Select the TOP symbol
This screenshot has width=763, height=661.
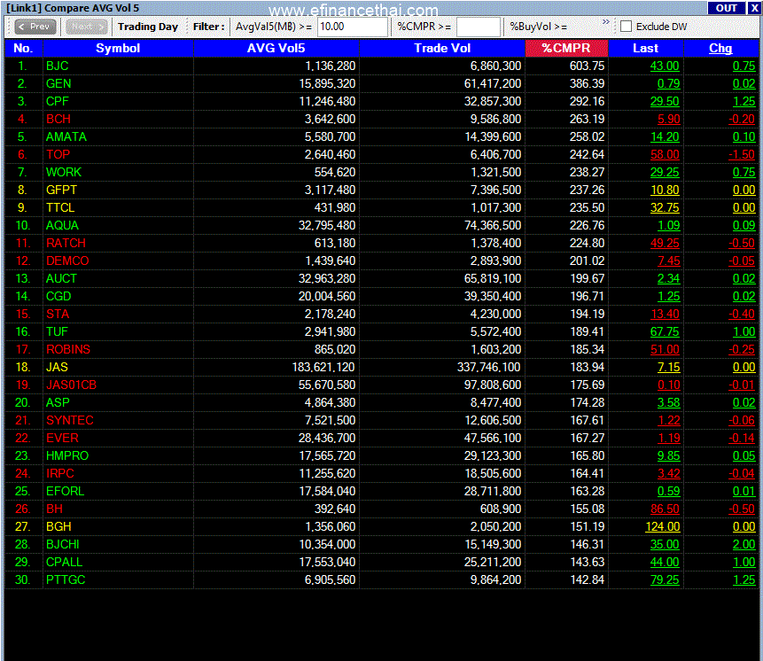pos(58,155)
